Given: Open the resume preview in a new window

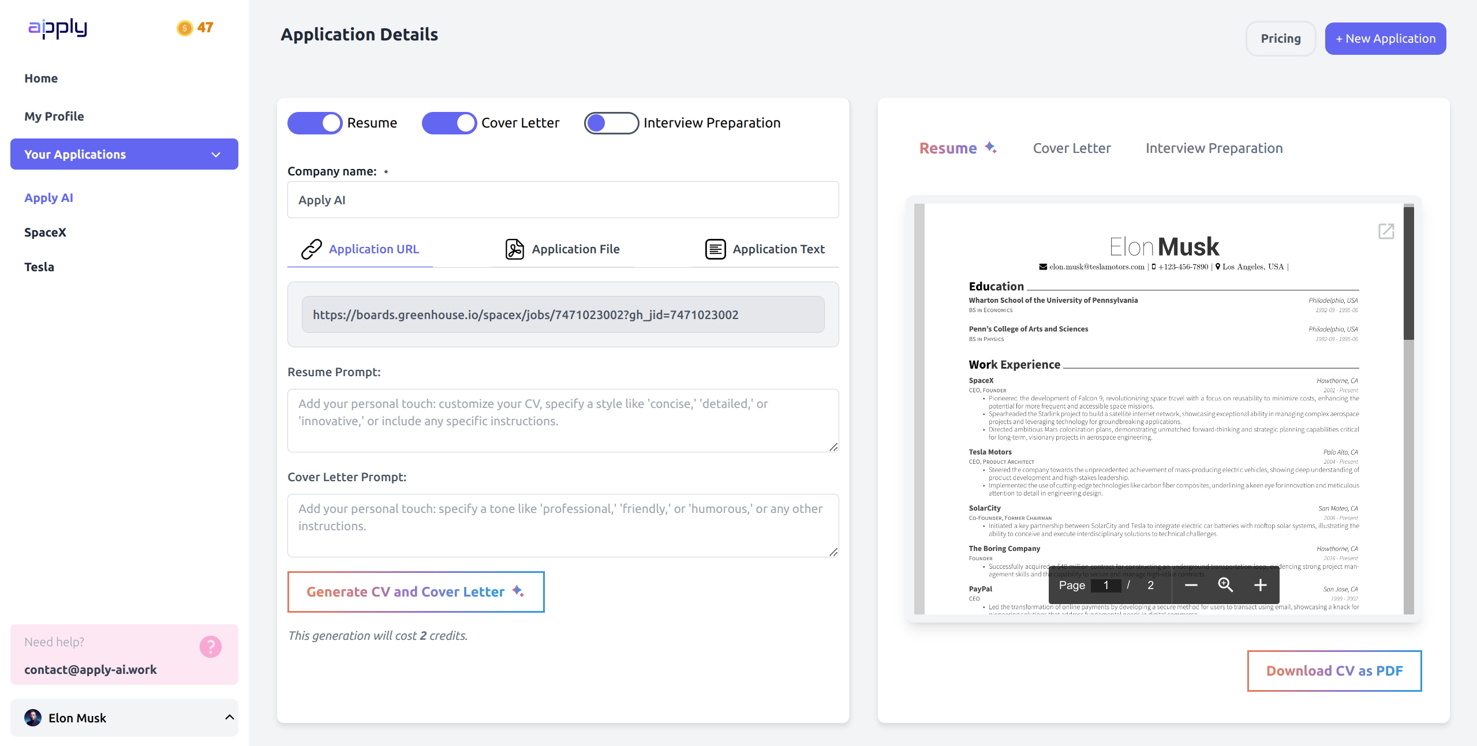Looking at the screenshot, I should point(1386,231).
